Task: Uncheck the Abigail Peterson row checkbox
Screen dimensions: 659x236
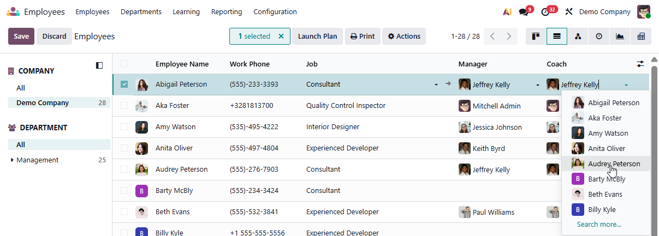Action: pos(124,84)
